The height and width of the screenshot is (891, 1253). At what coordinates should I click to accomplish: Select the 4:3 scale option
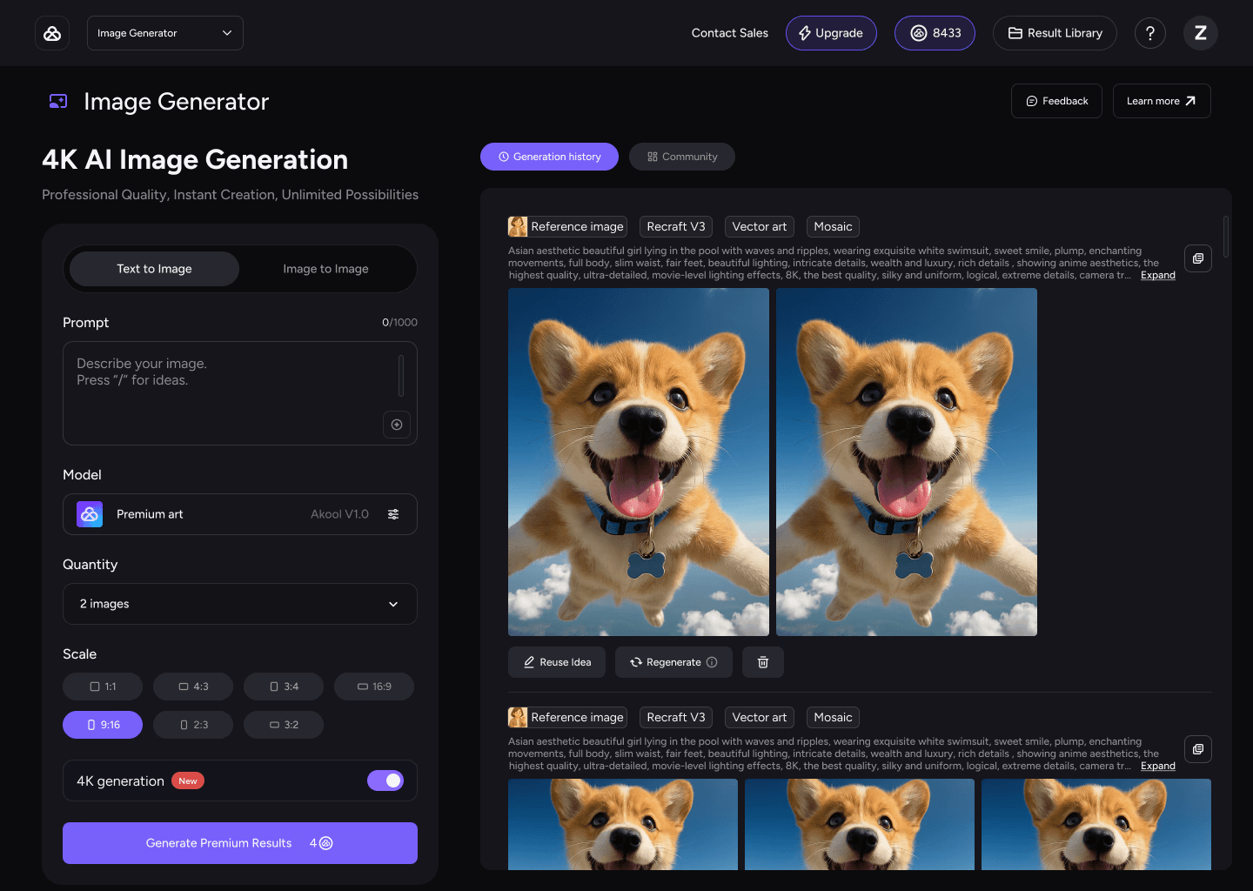(193, 687)
